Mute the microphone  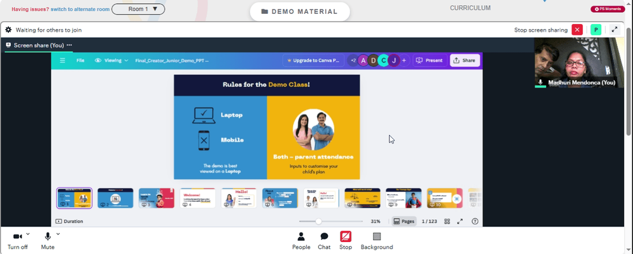click(47, 241)
